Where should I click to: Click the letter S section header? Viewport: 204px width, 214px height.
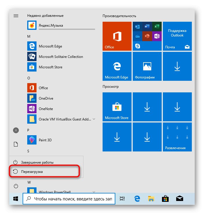pos(28,151)
